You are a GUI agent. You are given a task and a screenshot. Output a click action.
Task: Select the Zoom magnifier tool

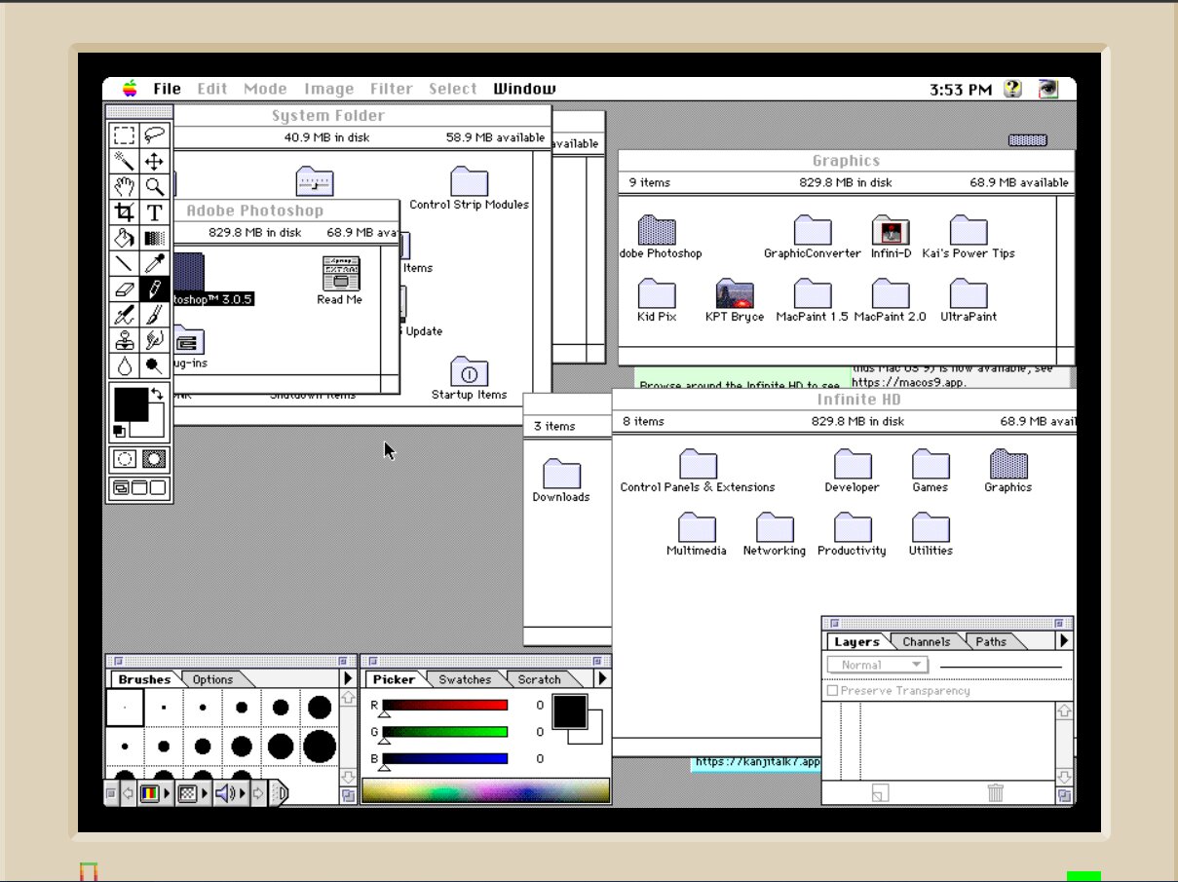154,186
